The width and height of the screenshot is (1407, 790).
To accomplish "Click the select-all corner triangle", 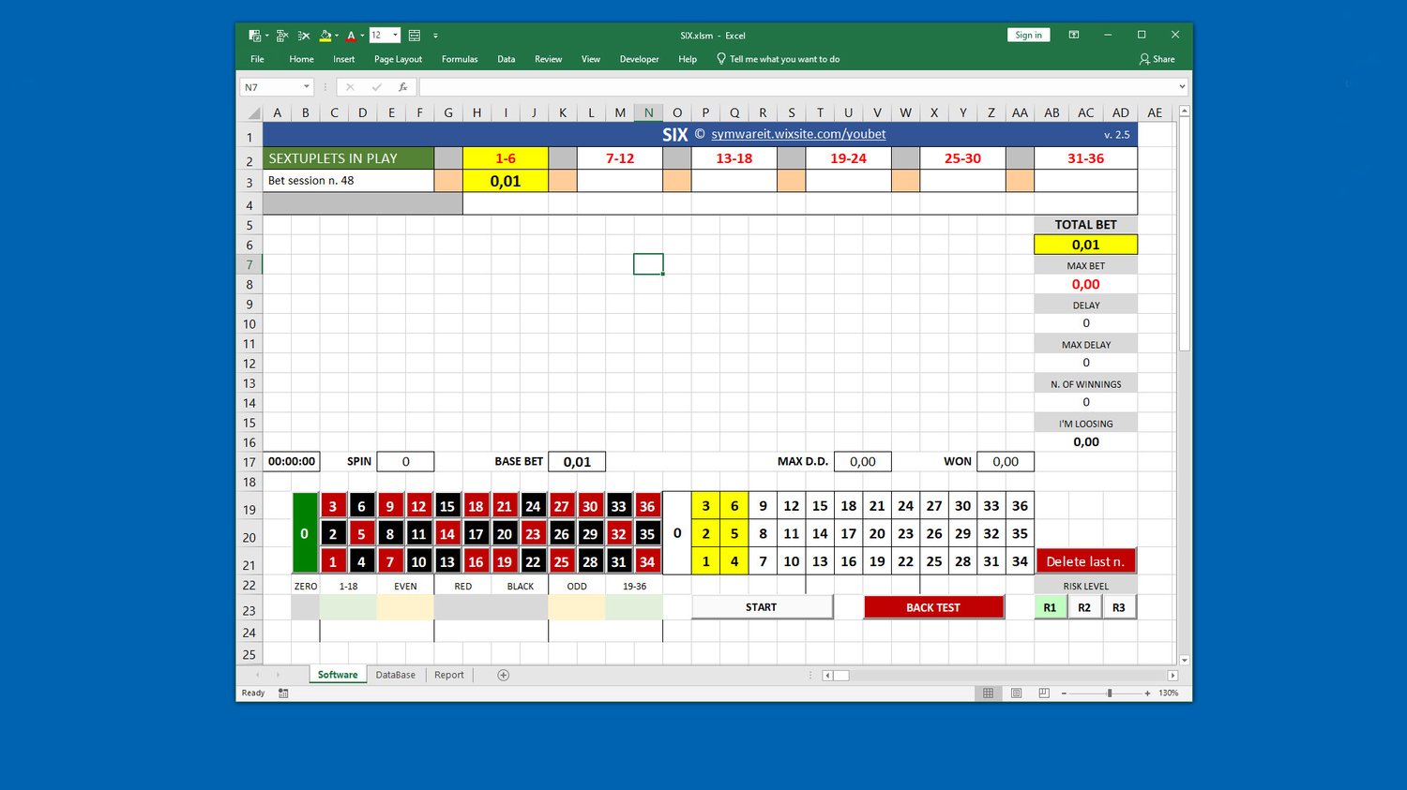I will (253, 113).
